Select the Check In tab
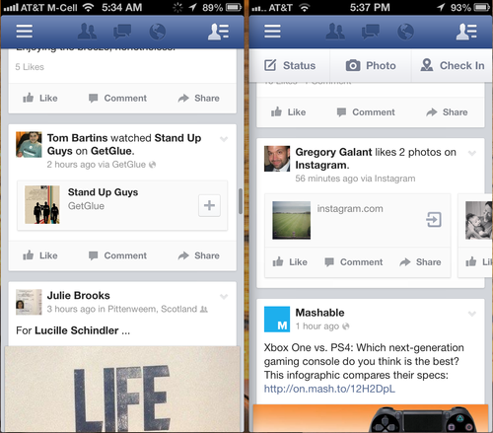Screen dimensions: 493x433 click(453, 65)
